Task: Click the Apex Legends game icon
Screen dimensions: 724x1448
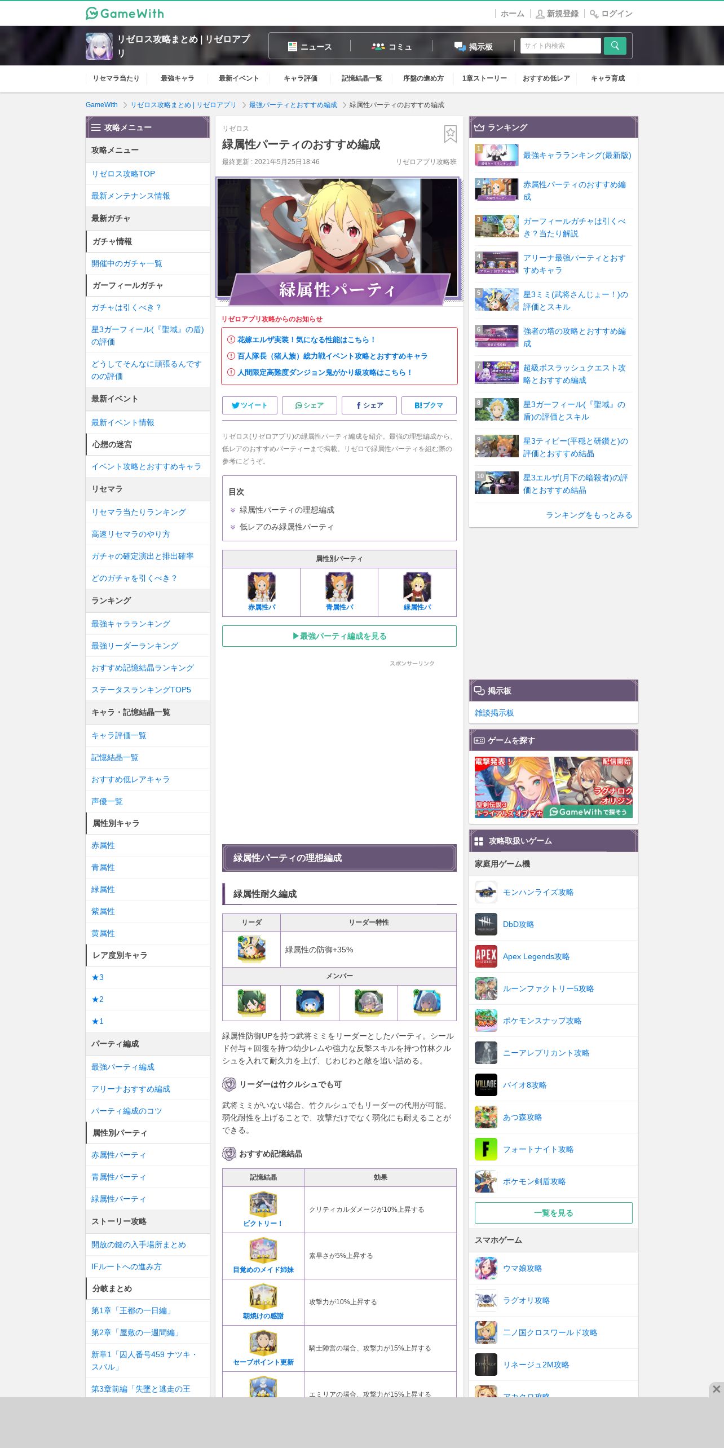Action: [486, 956]
